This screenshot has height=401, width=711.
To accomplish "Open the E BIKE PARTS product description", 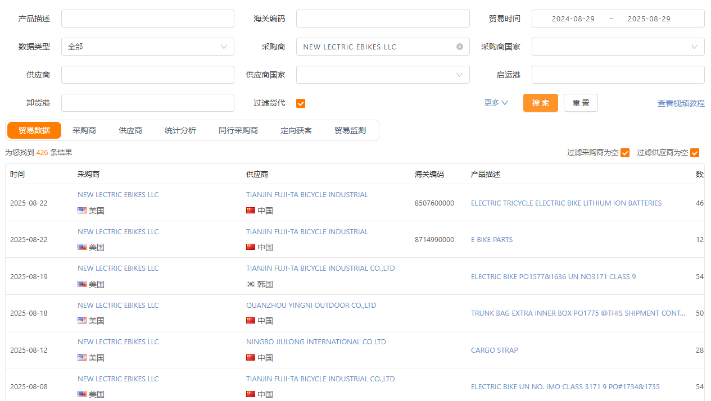I will (492, 240).
